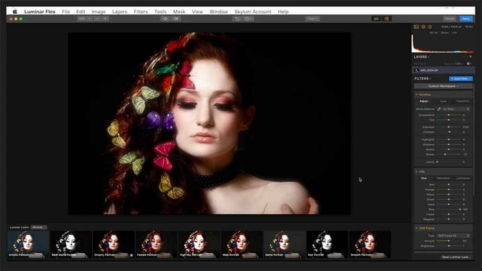Screen dimensions: 482x271
Task: Add a new layer with plus icon
Action: 470,57
